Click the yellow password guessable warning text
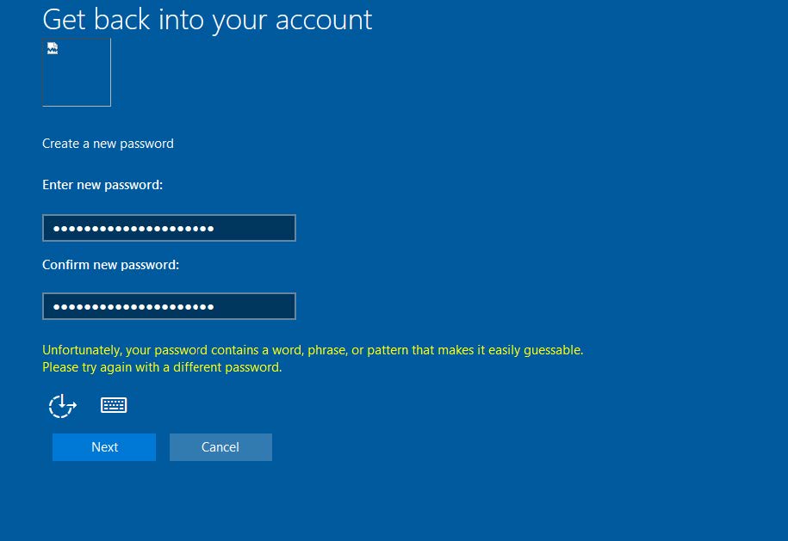The width and height of the screenshot is (788, 541). [313, 350]
